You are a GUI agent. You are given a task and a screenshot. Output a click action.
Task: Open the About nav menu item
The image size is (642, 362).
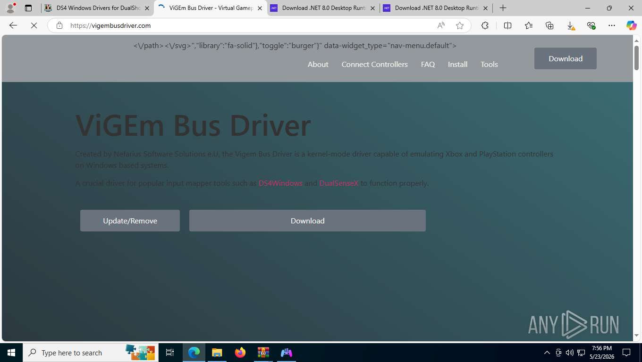click(x=318, y=64)
